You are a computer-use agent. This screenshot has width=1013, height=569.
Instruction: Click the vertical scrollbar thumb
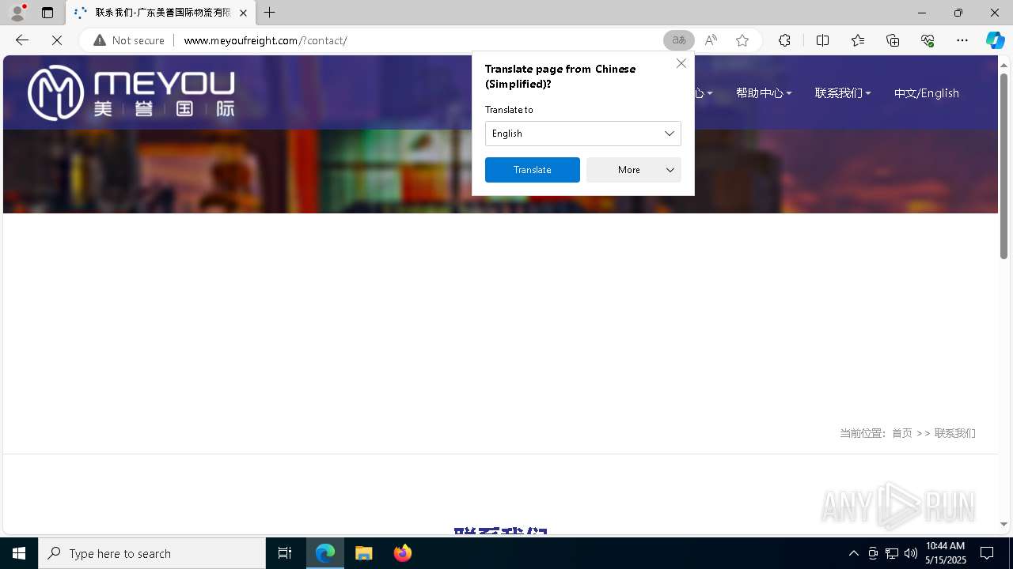coord(1004,166)
